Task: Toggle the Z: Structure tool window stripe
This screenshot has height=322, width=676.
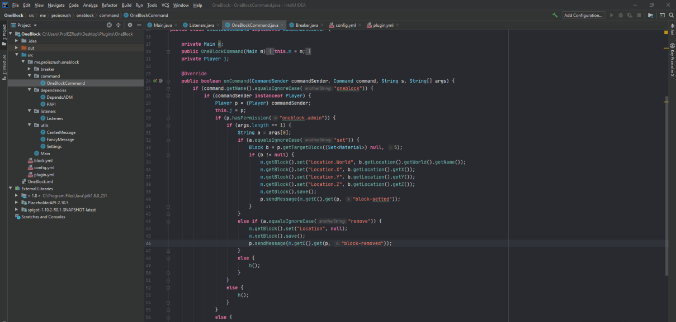Action: click(x=3, y=69)
